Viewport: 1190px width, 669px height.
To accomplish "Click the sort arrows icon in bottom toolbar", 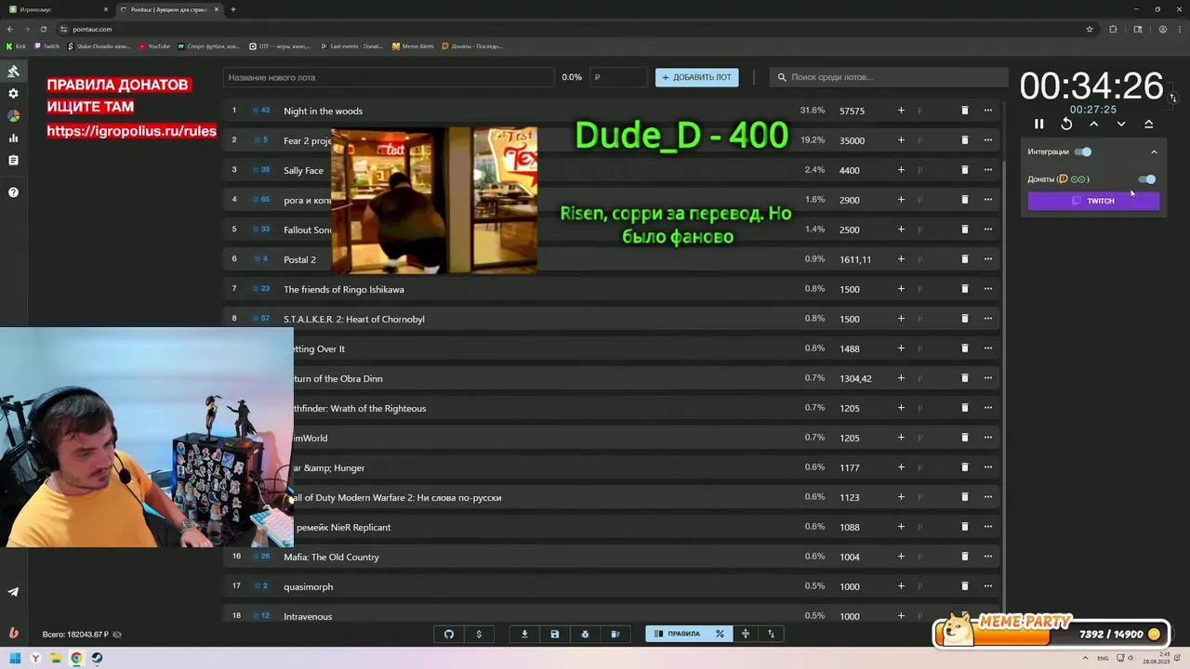I will (771, 634).
